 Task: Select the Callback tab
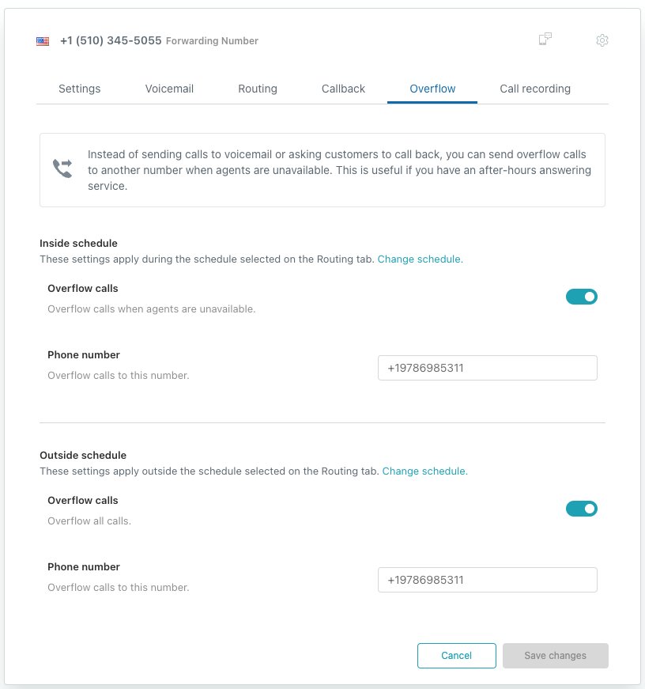343,89
